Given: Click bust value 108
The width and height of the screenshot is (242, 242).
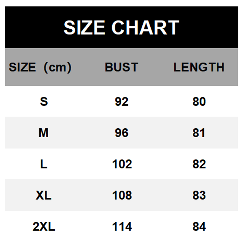Looking at the screenshot, I should 122,195.
